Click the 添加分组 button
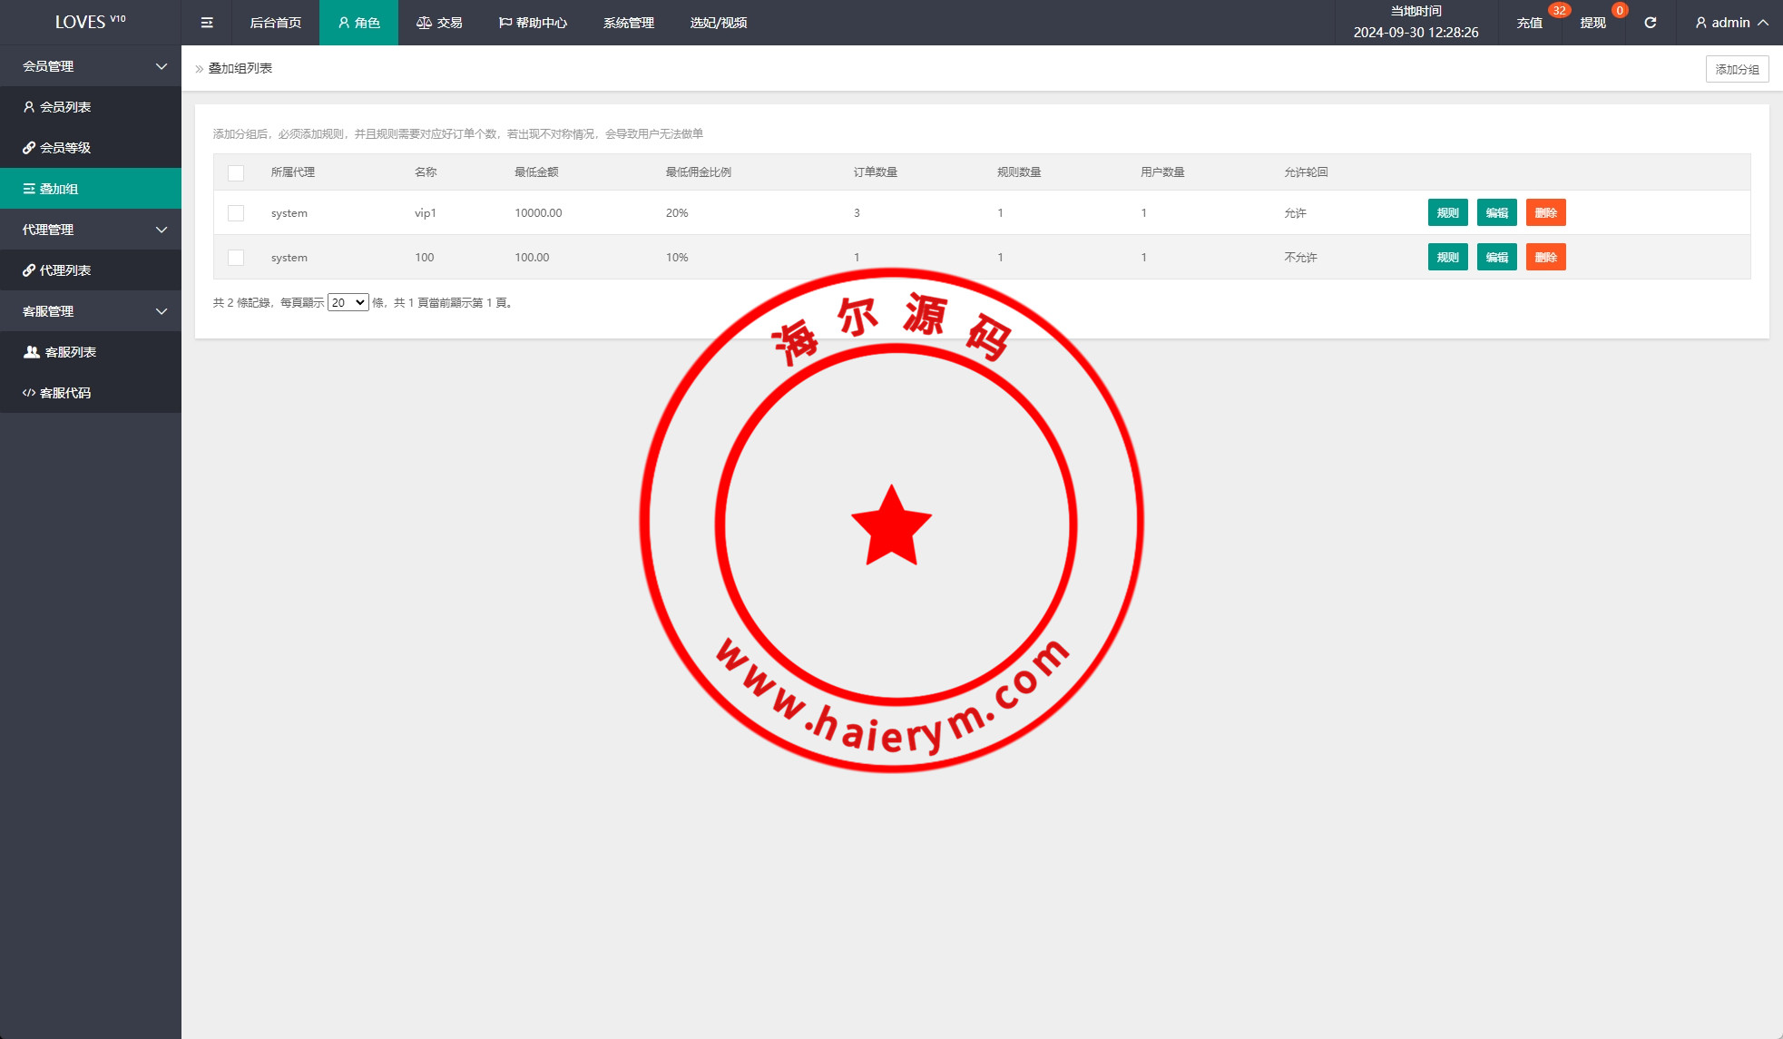 click(x=1737, y=69)
